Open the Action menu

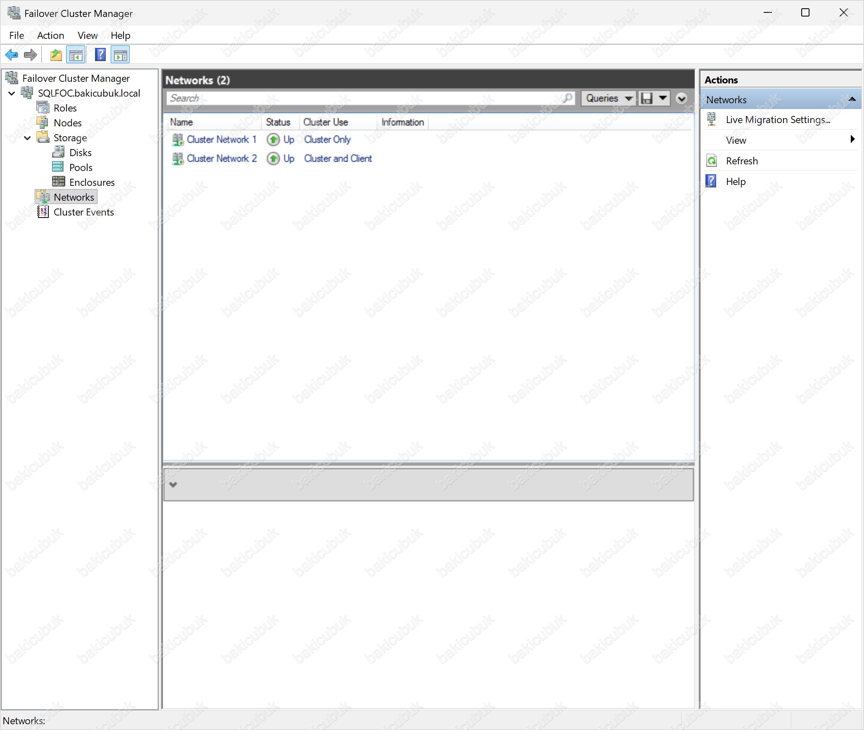pyautogui.click(x=50, y=36)
